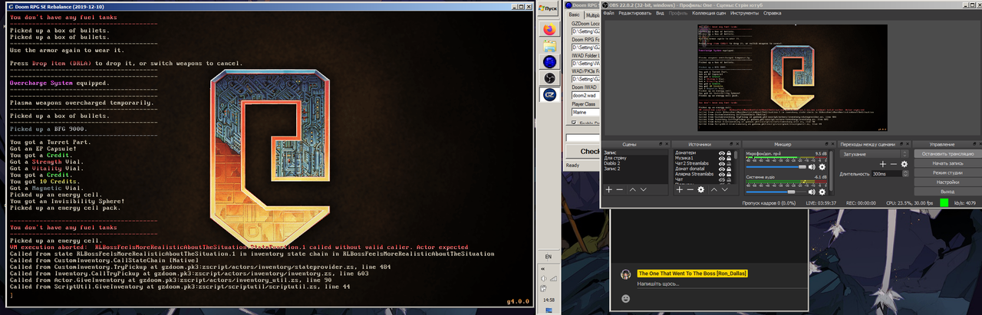Add a scene transition

(882, 164)
